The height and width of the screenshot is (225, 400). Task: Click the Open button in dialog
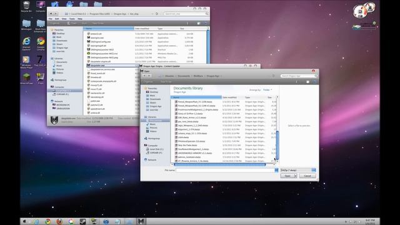pyautogui.click(x=287, y=176)
